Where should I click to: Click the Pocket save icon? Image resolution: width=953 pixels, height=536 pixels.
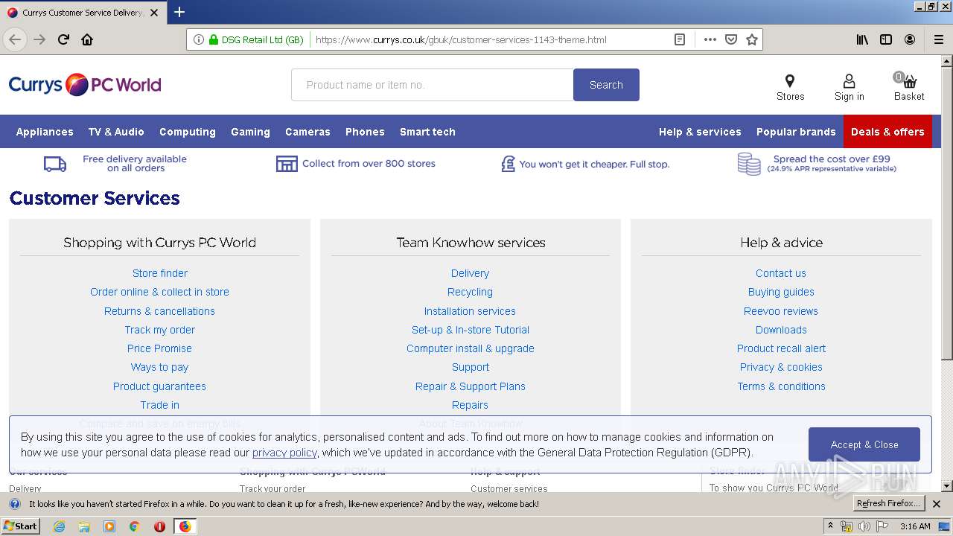click(731, 39)
